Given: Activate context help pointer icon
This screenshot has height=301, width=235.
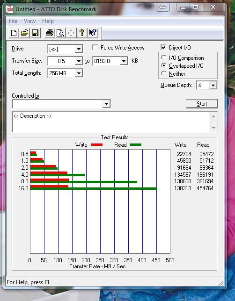Looking at the screenshot, I should click(x=93, y=33).
